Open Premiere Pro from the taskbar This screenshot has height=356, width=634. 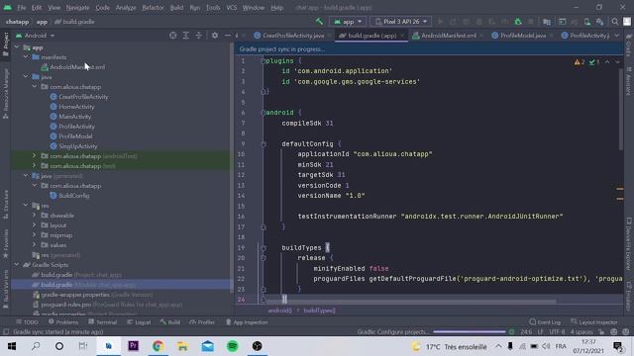pyautogui.click(x=133, y=346)
